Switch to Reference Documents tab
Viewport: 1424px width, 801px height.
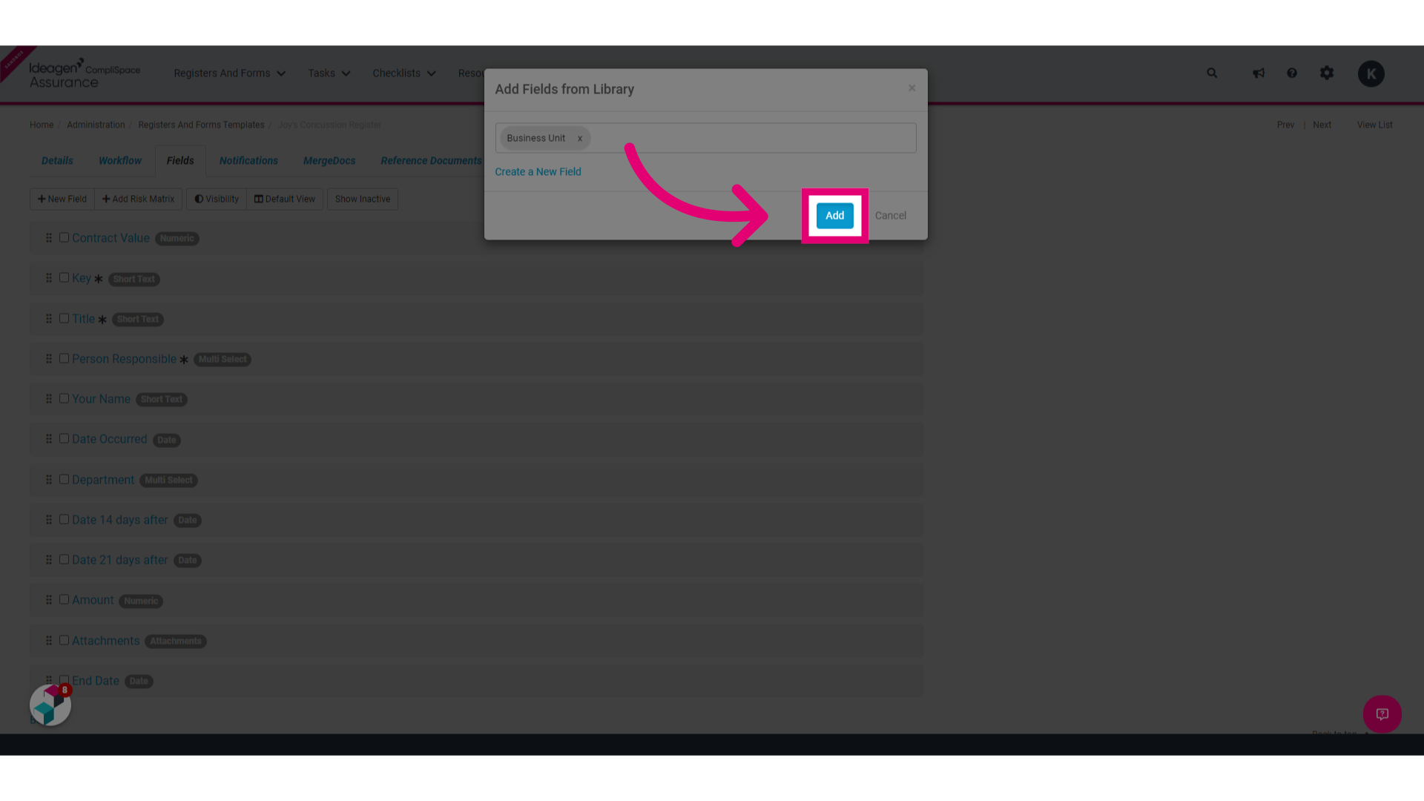tap(431, 161)
